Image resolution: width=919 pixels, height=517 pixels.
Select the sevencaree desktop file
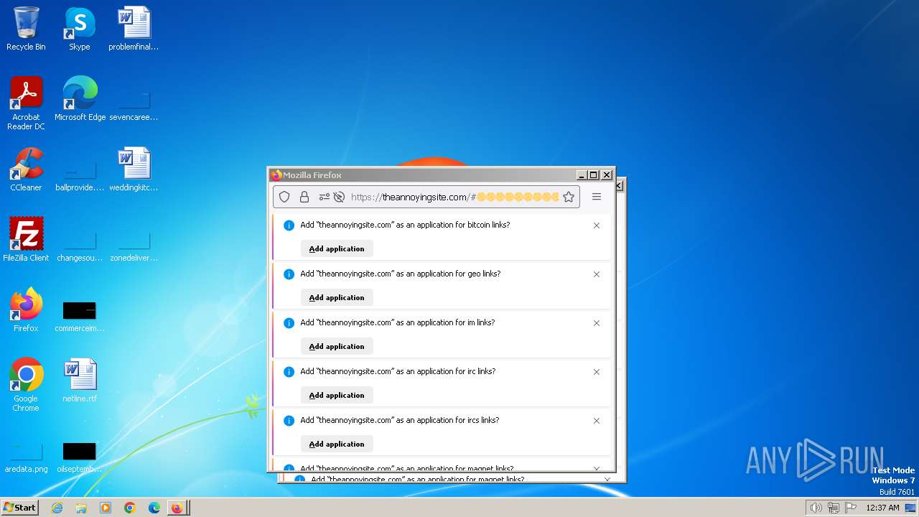pyautogui.click(x=134, y=105)
